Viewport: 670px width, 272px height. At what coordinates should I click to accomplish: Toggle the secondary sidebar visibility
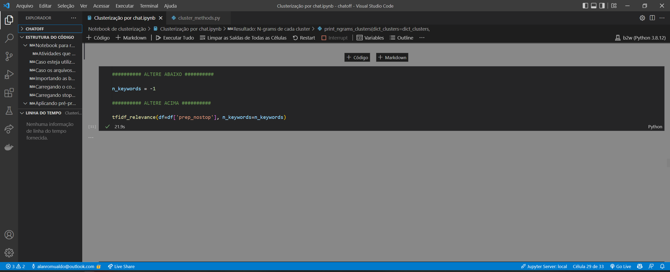pyautogui.click(x=602, y=5)
